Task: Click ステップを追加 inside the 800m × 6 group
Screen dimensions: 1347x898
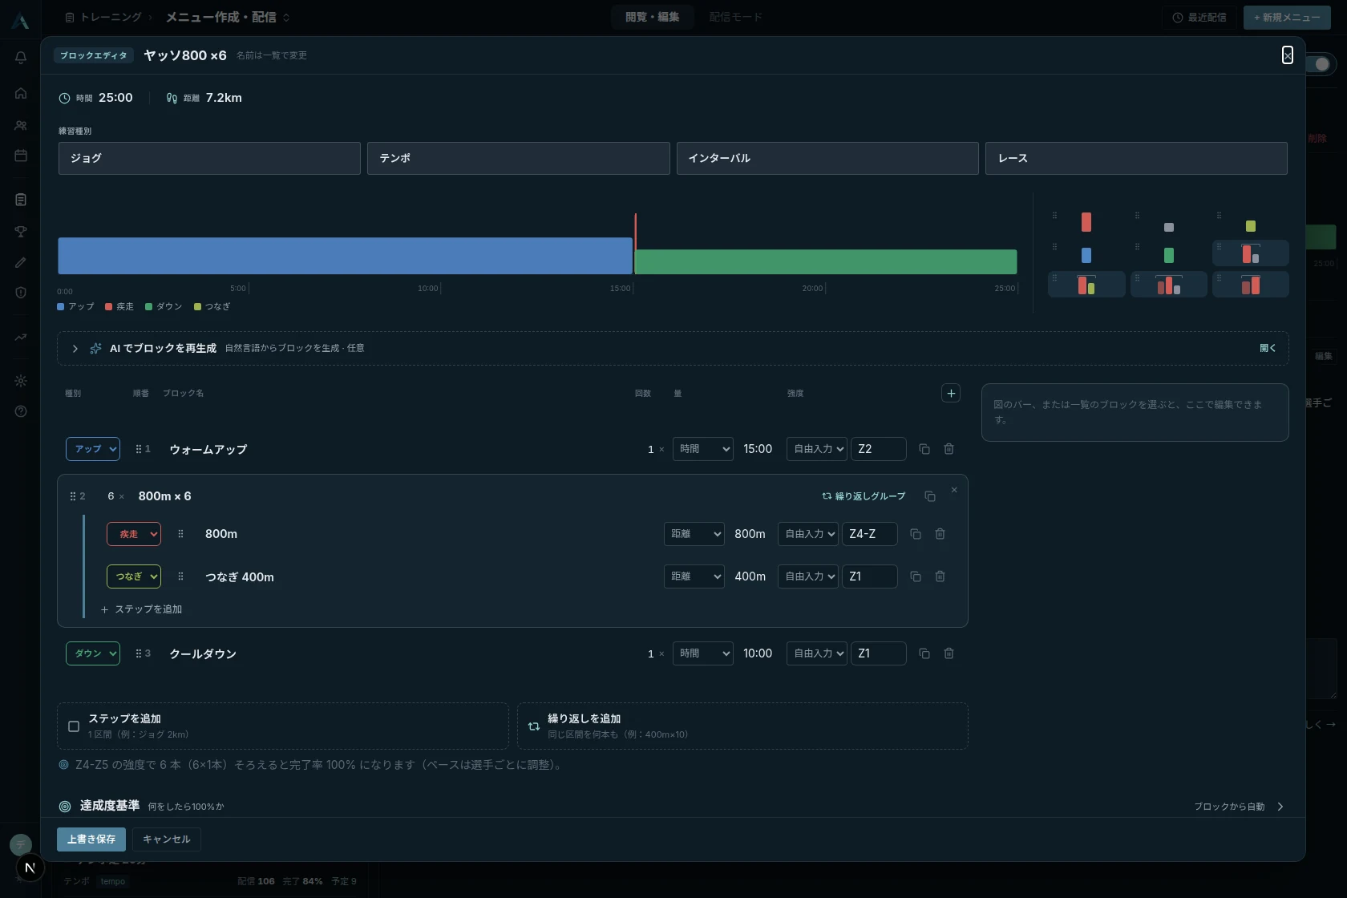Action: [x=142, y=609]
